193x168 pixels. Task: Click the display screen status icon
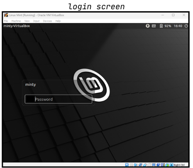click(154, 165)
